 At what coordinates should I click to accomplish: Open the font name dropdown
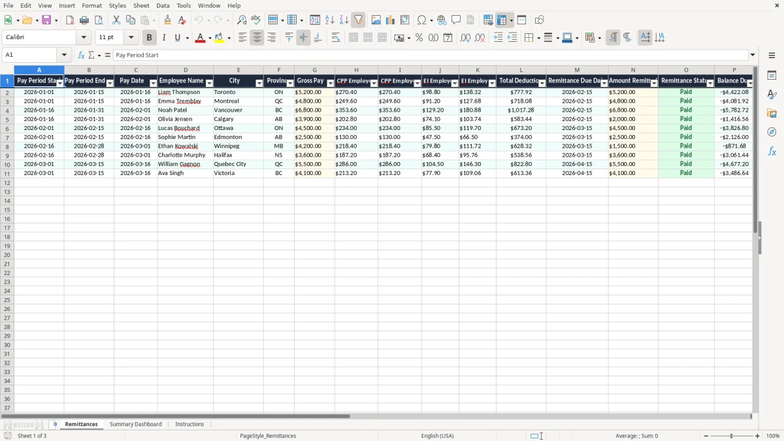click(84, 38)
